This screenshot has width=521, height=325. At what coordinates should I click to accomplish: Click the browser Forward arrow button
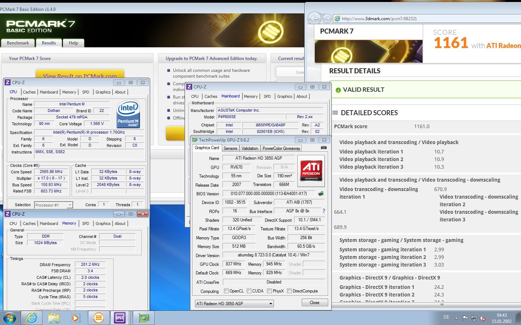pyautogui.click(x=327, y=18)
